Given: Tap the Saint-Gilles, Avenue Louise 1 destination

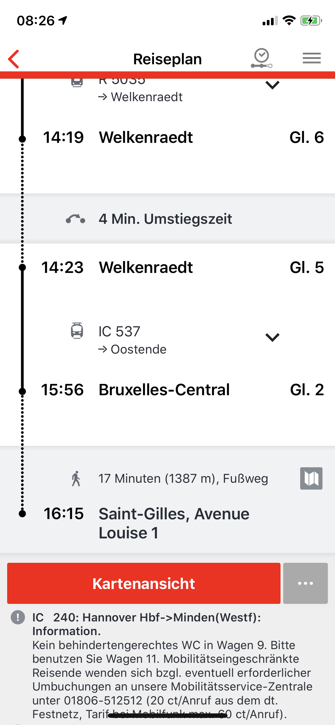Looking at the screenshot, I should pyautogui.click(x=174, y=523).
